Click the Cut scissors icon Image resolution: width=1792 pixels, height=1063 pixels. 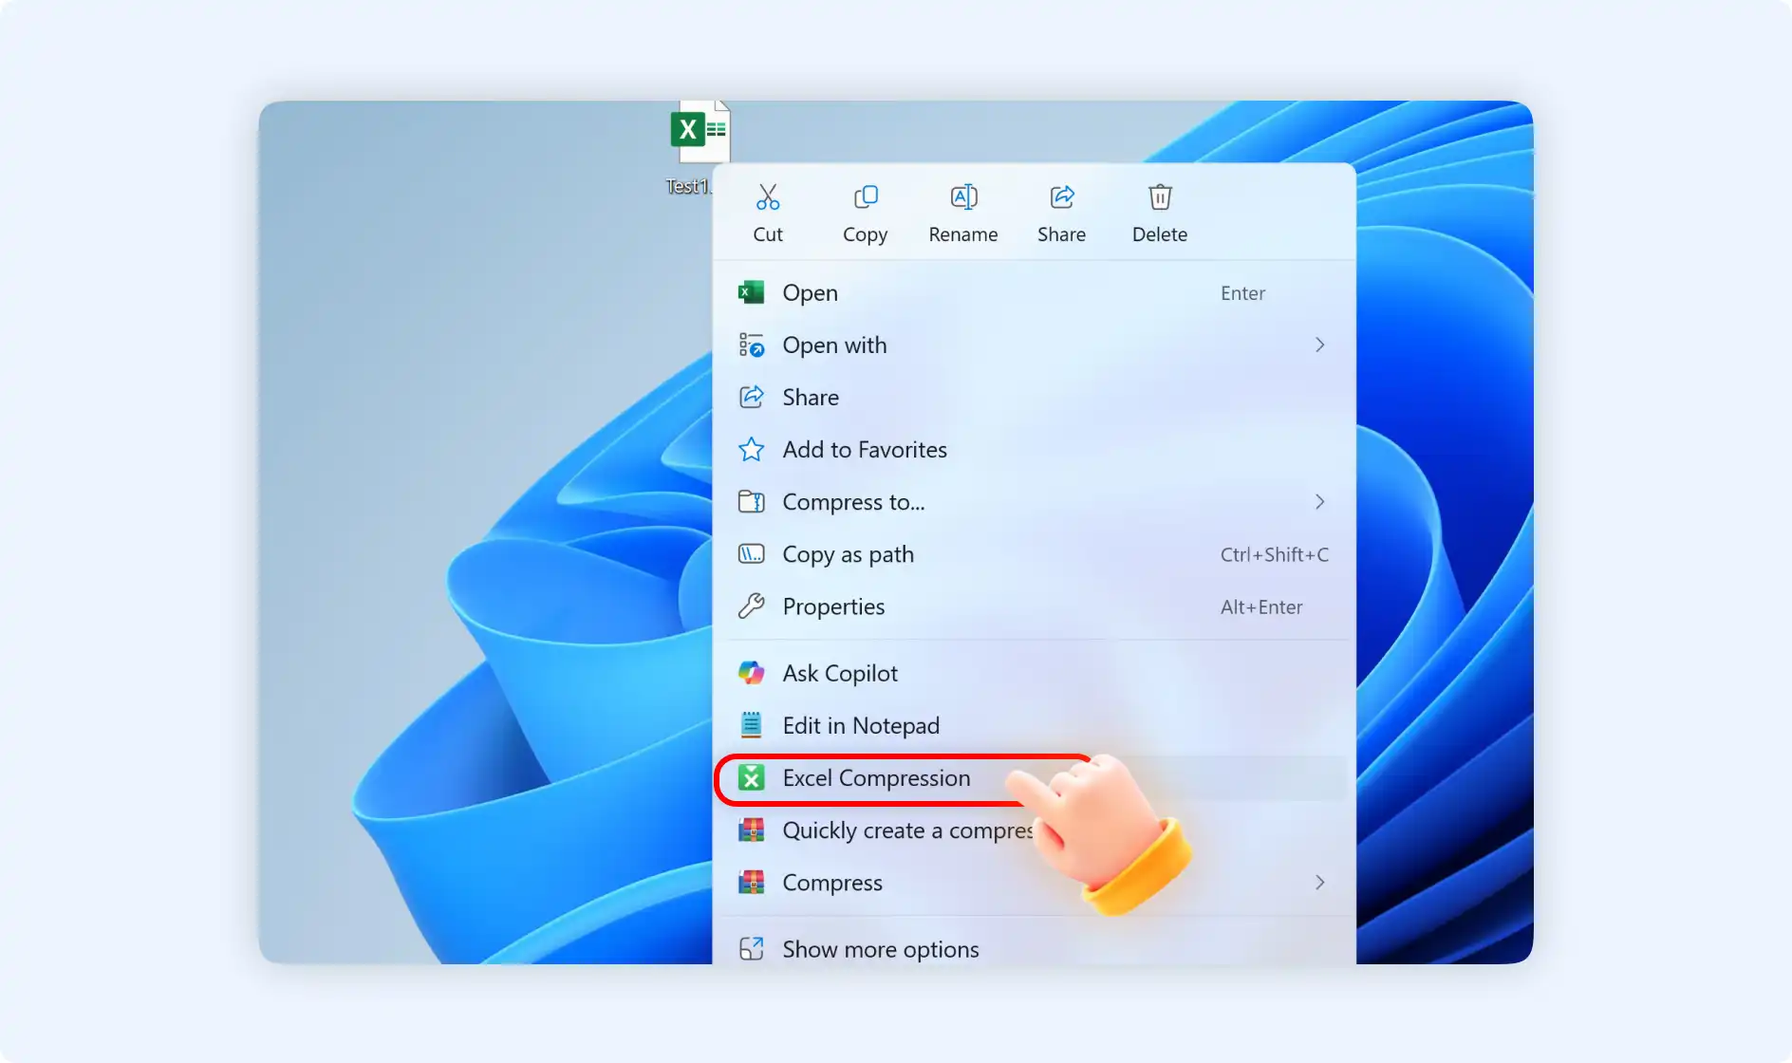(x=768, y=196)
